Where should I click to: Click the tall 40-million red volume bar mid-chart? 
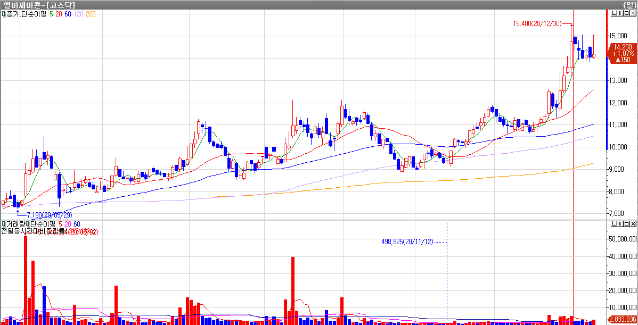pyautogui.click(x=292, y=290)
